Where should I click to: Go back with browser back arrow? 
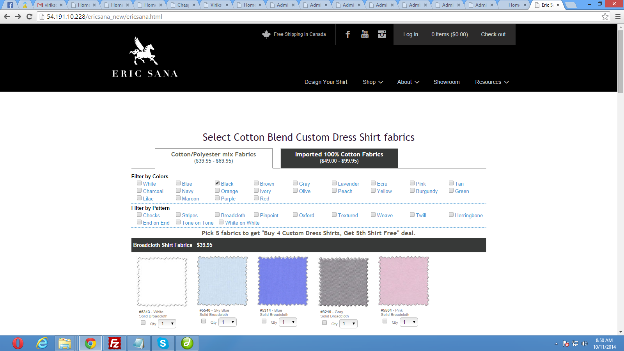(7, 17)
